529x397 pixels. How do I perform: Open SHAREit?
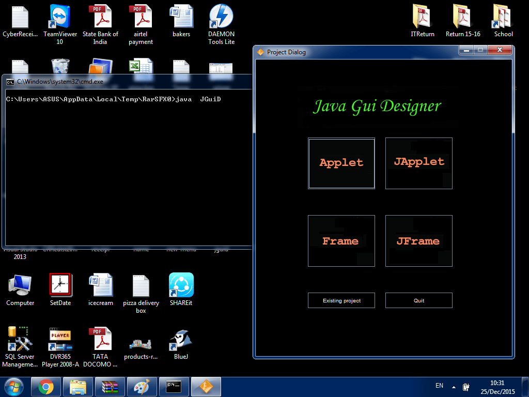[x=181, y=284]
